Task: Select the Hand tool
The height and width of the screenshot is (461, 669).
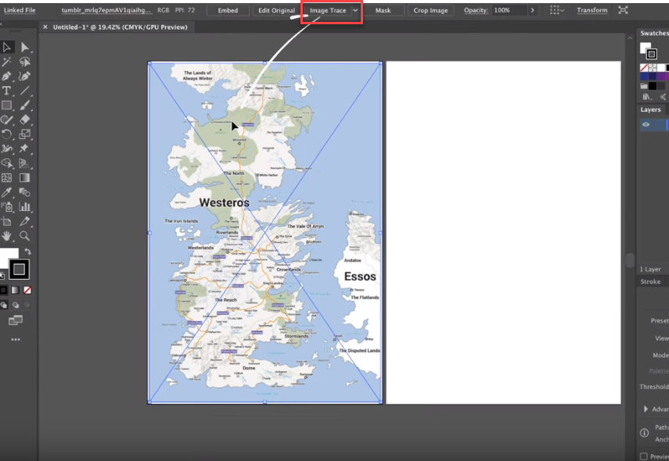Action: tap(6, 236)
